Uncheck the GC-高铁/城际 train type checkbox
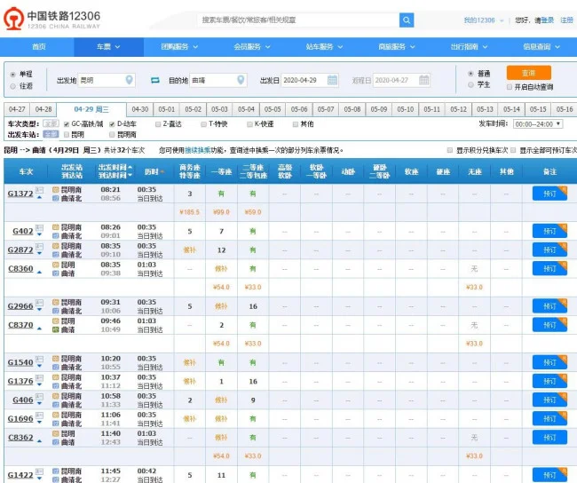Viewport: 577px width, 483px height. [x=67, y=124]
